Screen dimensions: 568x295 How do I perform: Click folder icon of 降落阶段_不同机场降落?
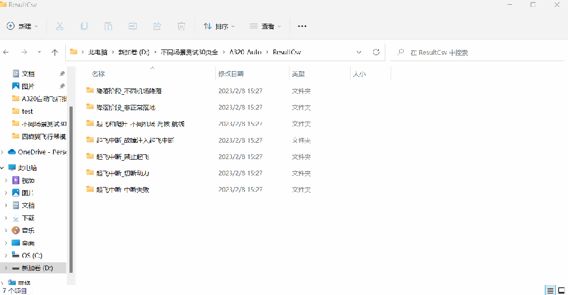tap(90, 90)
